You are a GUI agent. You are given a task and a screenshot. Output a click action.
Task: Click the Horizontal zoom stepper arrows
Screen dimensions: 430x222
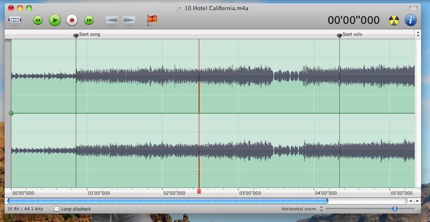click(x=321, y=209)
